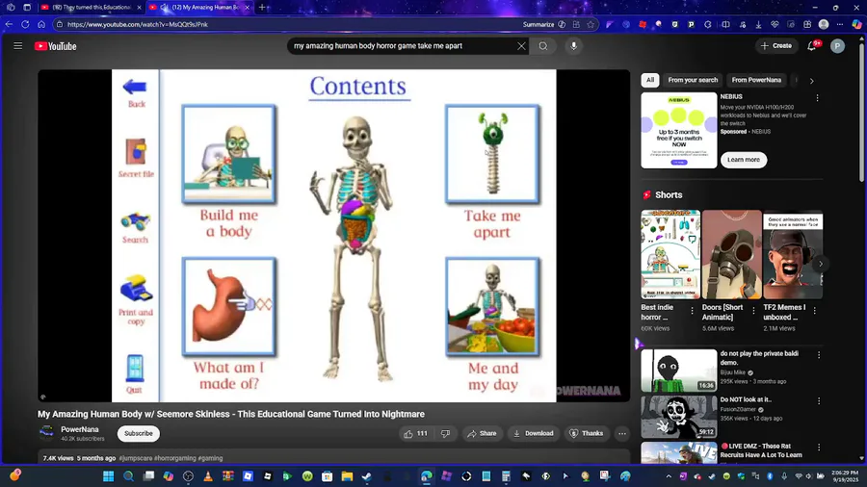867x487 pixels.
Task: Open options for Best indie horror short
Action: coord(692,312)
